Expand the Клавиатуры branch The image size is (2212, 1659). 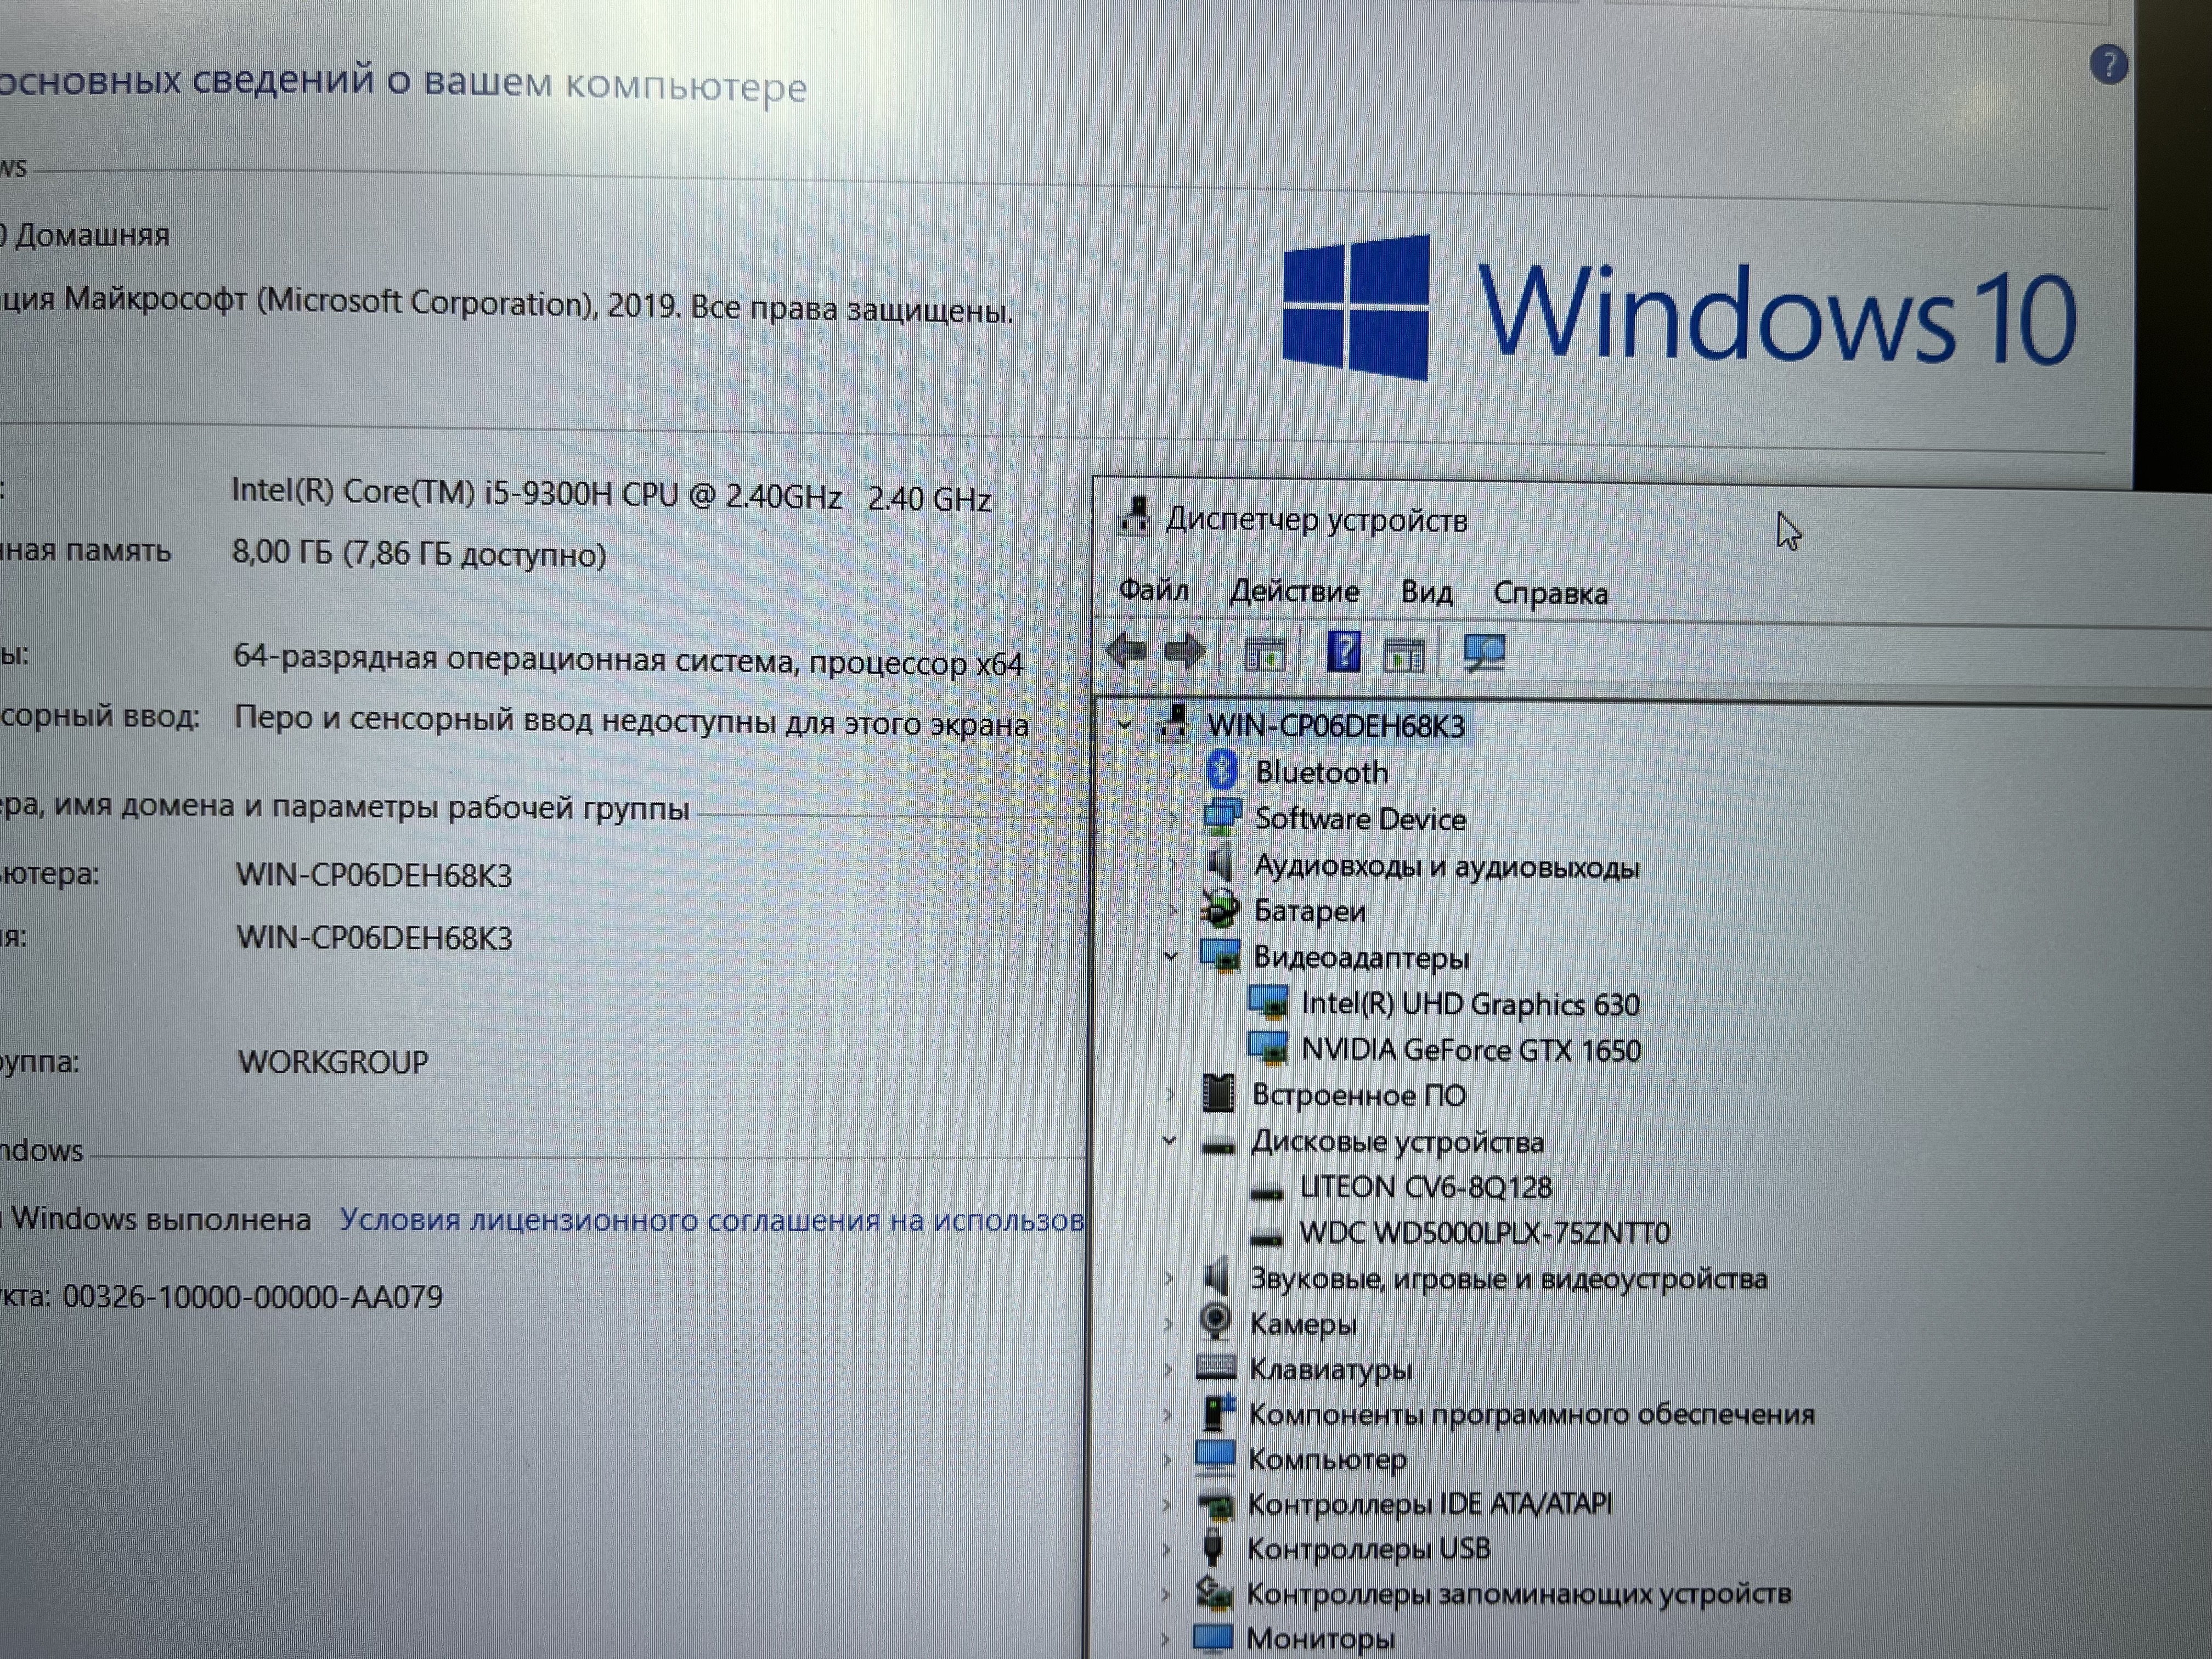click(1168, 1369)
